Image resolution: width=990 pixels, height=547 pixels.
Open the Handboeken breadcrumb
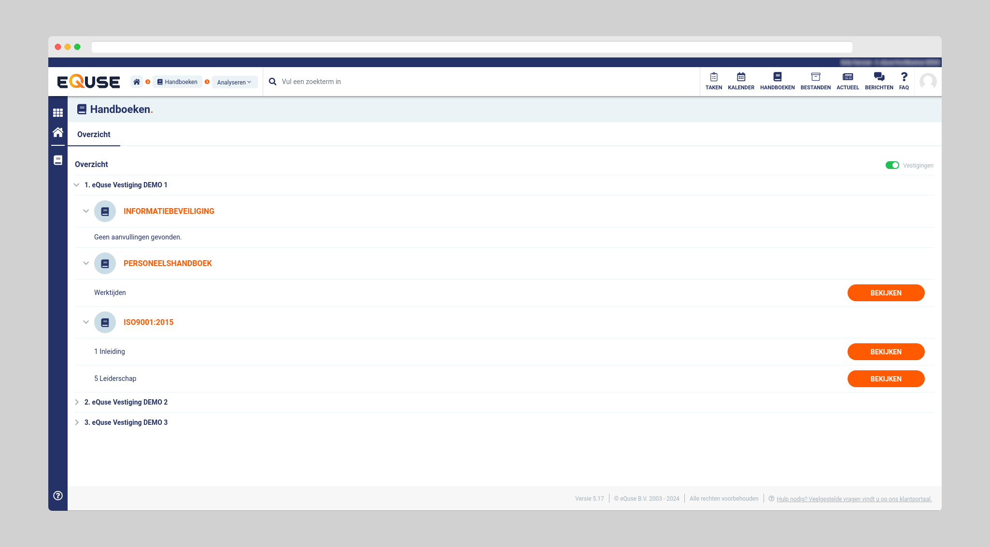point(177,82)
